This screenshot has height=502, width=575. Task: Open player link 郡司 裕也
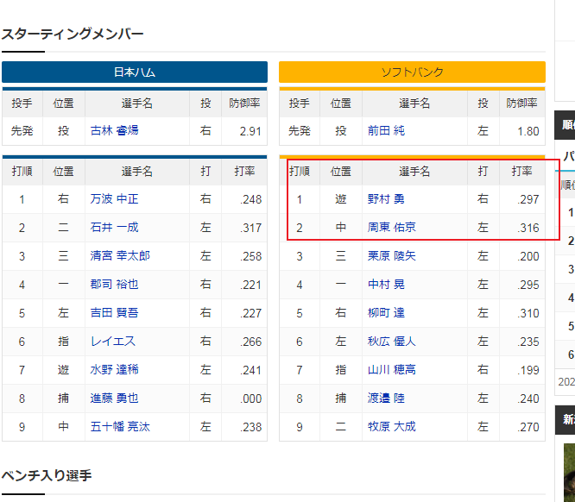115,285
